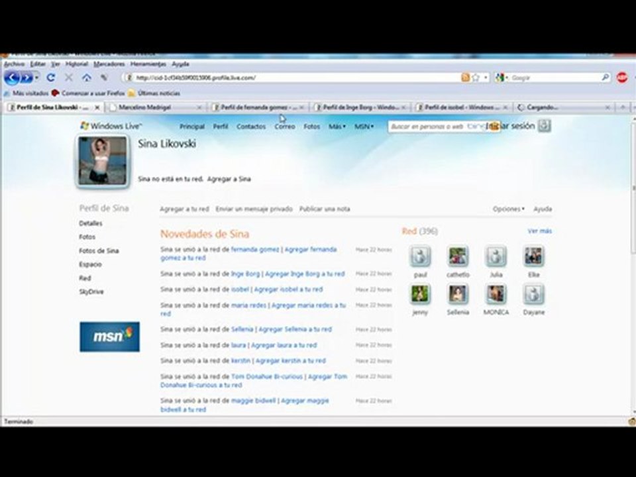Go to Contactos in Windows Live nav
Screen dimensions: 636x477
click(x=251, y=127)
